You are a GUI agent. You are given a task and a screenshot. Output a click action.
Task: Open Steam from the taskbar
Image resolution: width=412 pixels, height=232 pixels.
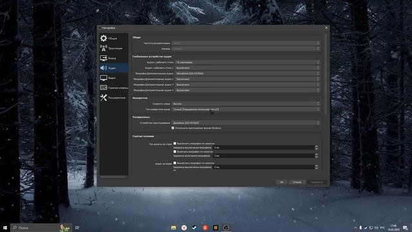[194, 227]
